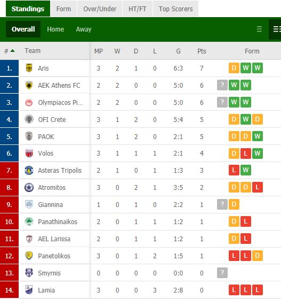The height and width of the screenshot is (299, 281).
Task: Sort table by MP column header
Action: pyautogui.click(x=98, y=51)
